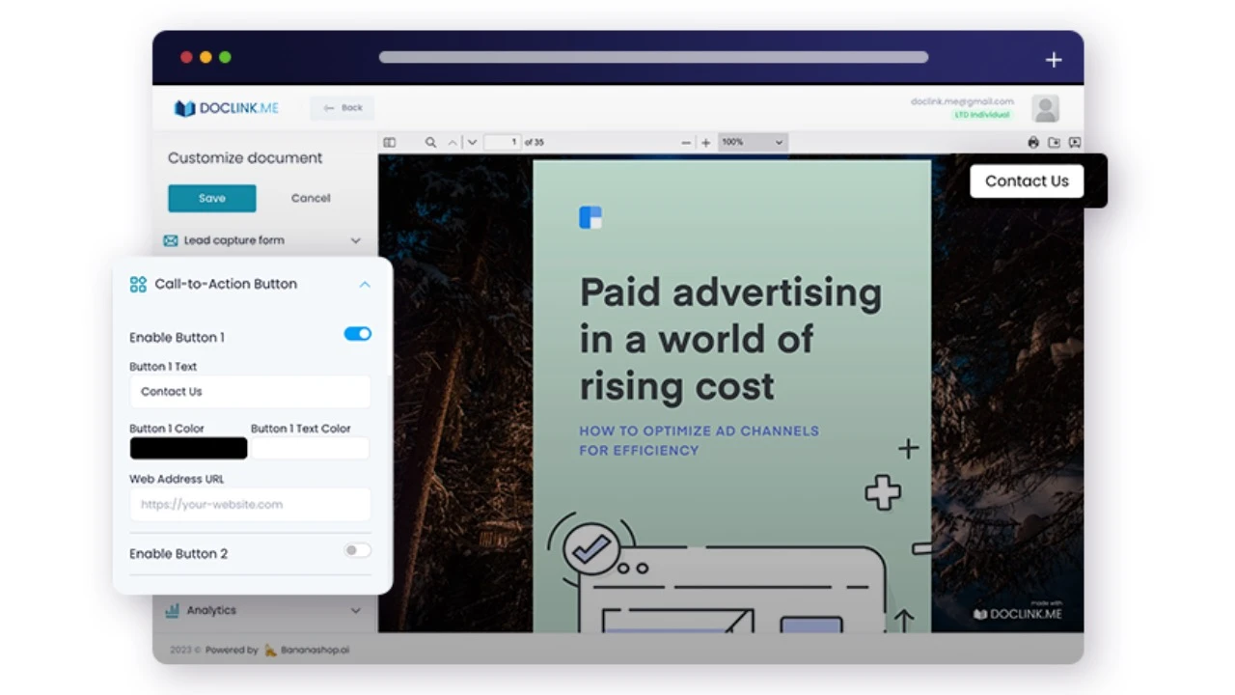Toggle the PDF sidebar panel icon
Viewport: 1235px width, 695px height.
click(x=390, y=143)
